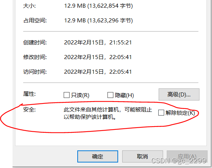
Task: Click the 应用(A) apply button
Action: (187, 156)
